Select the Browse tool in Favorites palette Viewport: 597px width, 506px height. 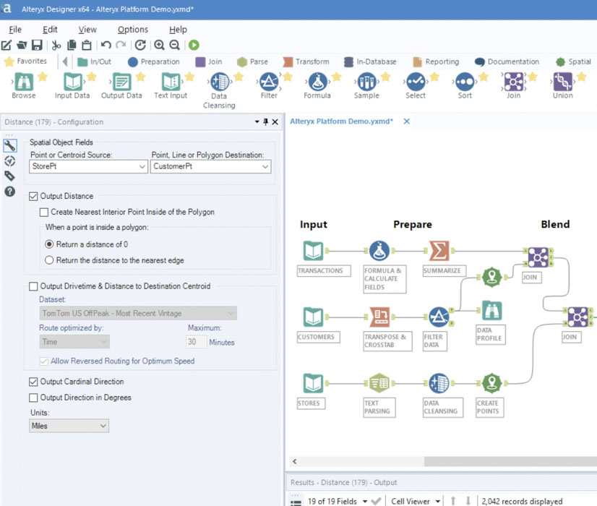24,82
